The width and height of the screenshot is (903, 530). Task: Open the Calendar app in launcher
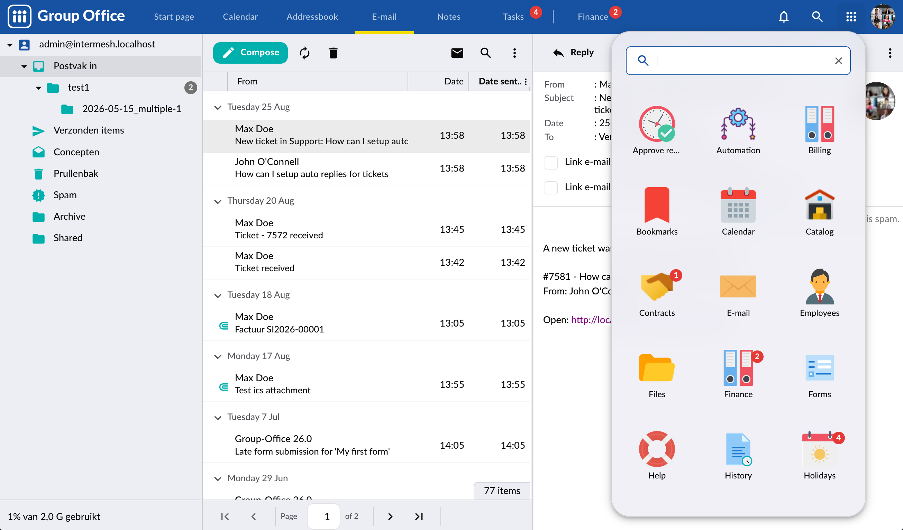pyautogui.click(x=738, y=211)
